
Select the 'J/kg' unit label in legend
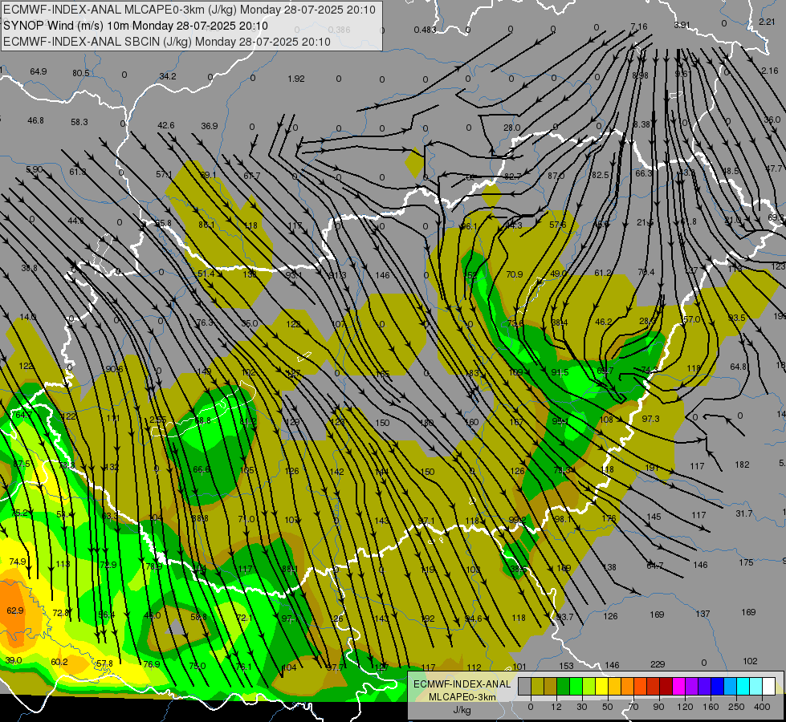coord(462,710)
